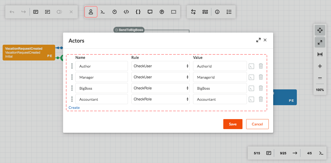Click the blocks layout toolbar icon
This screenshot has width=331, height=163.
205,12
